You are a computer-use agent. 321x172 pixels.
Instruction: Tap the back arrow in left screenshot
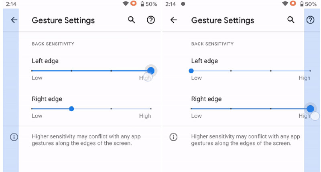click(14, 20)
